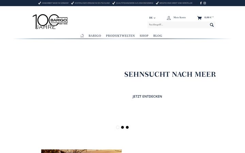Click 'Handarbeit Made in Germany' text
245x153 pixels.
point(55,3)
